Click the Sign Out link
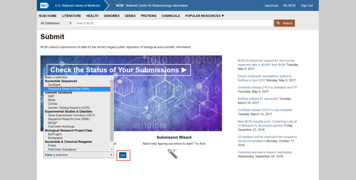The image size is (356, 180). pyautogui.click(x=307, y=6)
